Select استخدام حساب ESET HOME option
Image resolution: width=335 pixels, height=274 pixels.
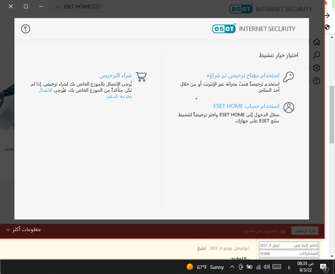246,106
